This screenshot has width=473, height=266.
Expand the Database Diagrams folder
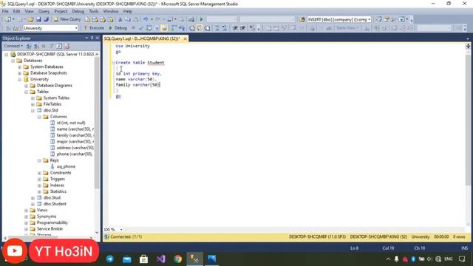pyautogui.click(x=27, y=86)
